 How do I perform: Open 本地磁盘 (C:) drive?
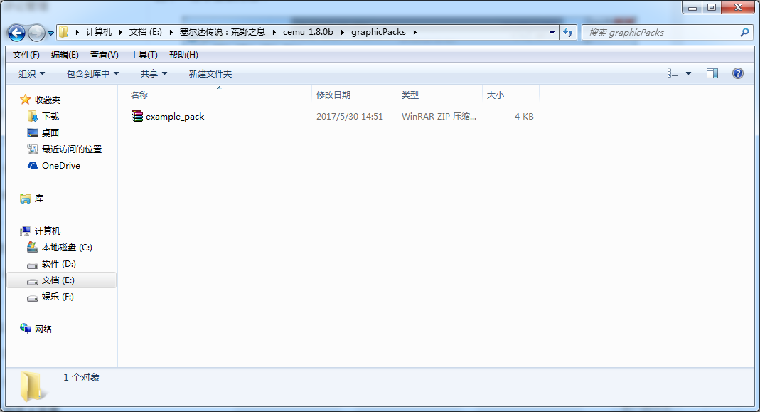(67, 248)
